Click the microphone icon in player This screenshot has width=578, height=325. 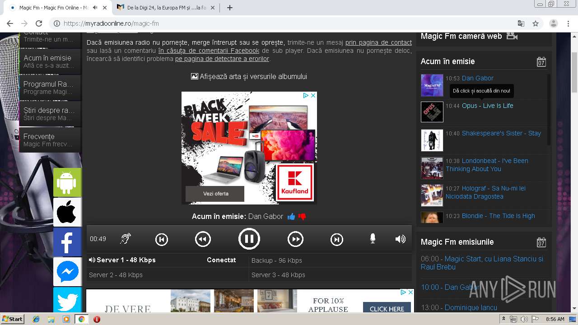(x=373, y=239)
